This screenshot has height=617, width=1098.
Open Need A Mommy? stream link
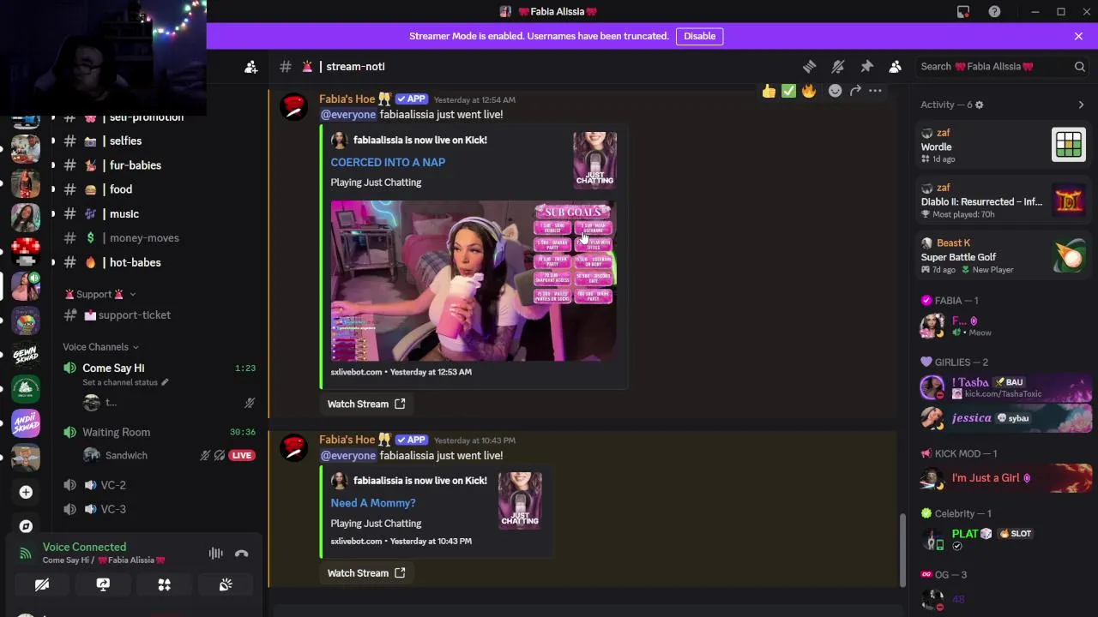pyautogui.click(x=373, y=503)
